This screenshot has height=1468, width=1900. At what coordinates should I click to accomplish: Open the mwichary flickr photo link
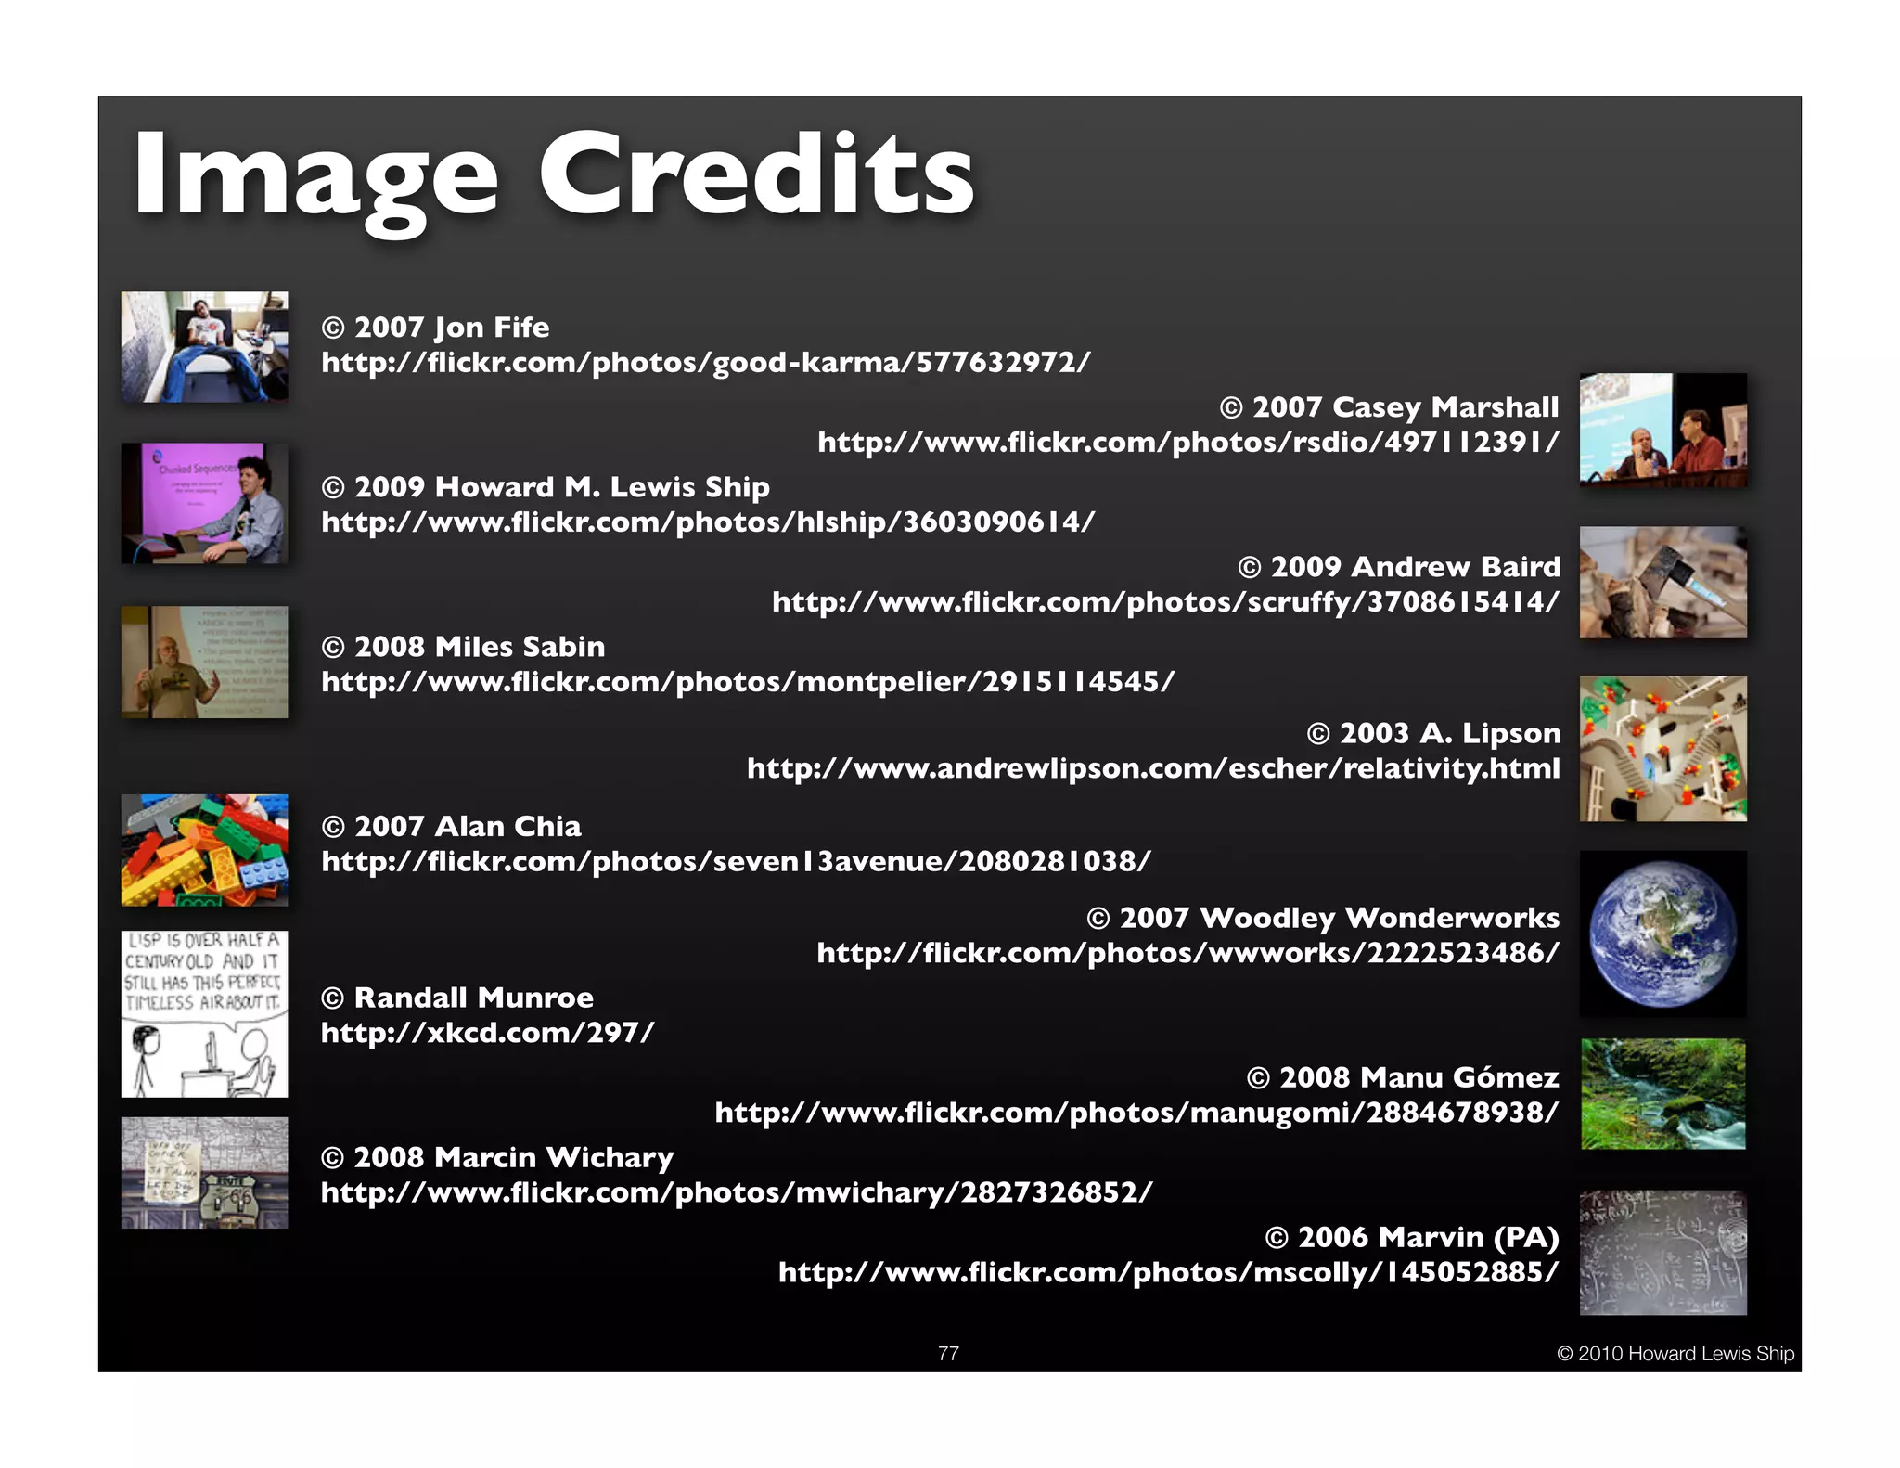737,1191
